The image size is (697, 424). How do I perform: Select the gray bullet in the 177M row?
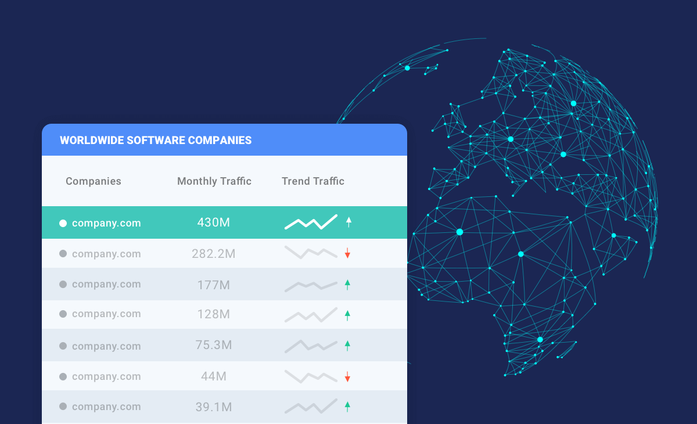(63, 284)
